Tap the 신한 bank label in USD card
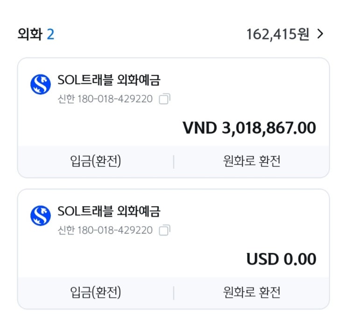Viewport: 347px width, 322px height. click(66, 230)
